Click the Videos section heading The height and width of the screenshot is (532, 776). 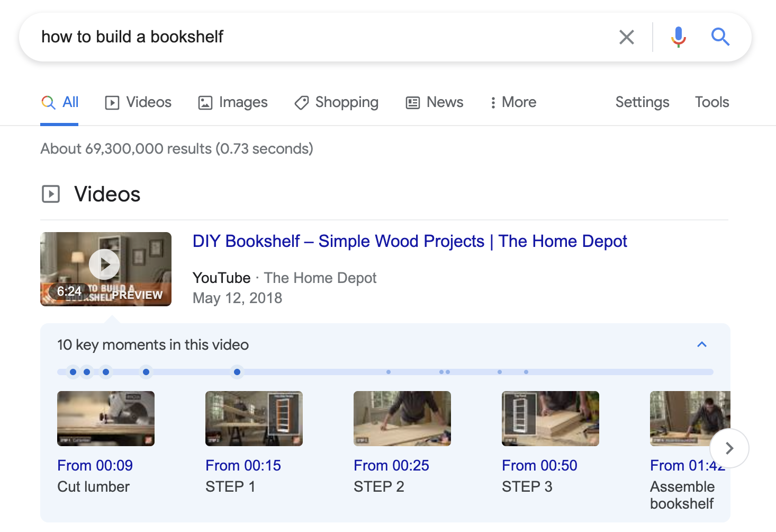107,194
